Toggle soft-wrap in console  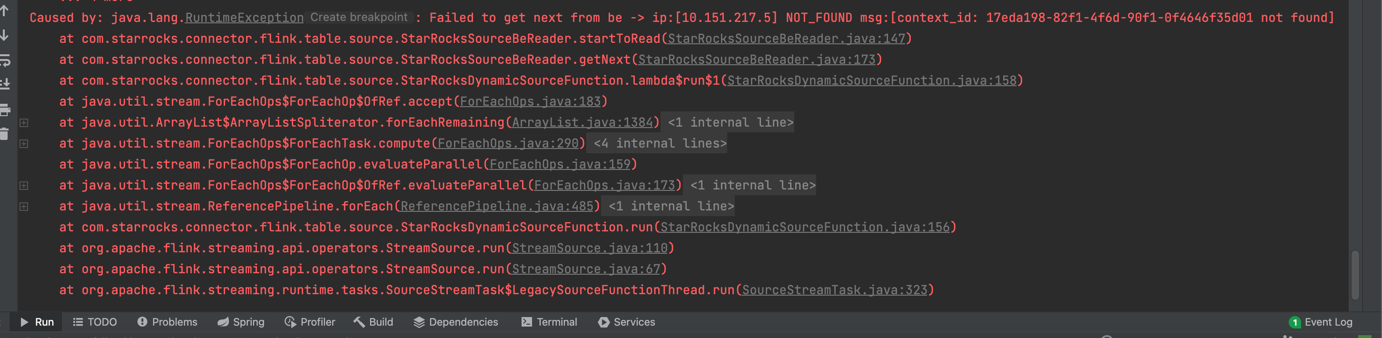point(5,60)
